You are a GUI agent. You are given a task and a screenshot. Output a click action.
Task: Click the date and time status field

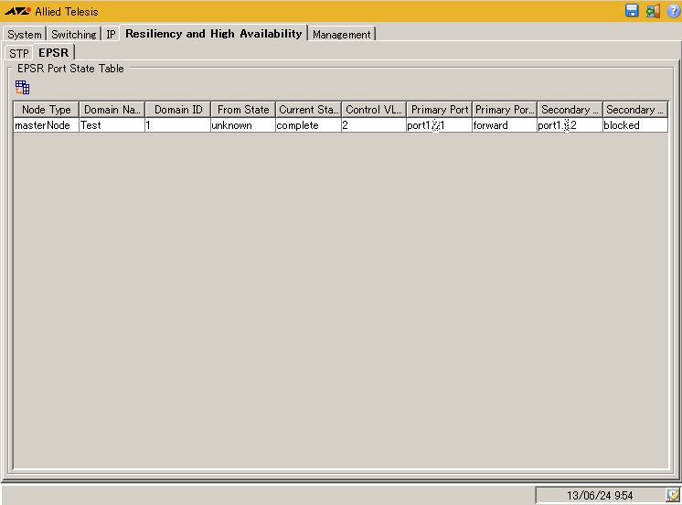(x=599, y=495)
